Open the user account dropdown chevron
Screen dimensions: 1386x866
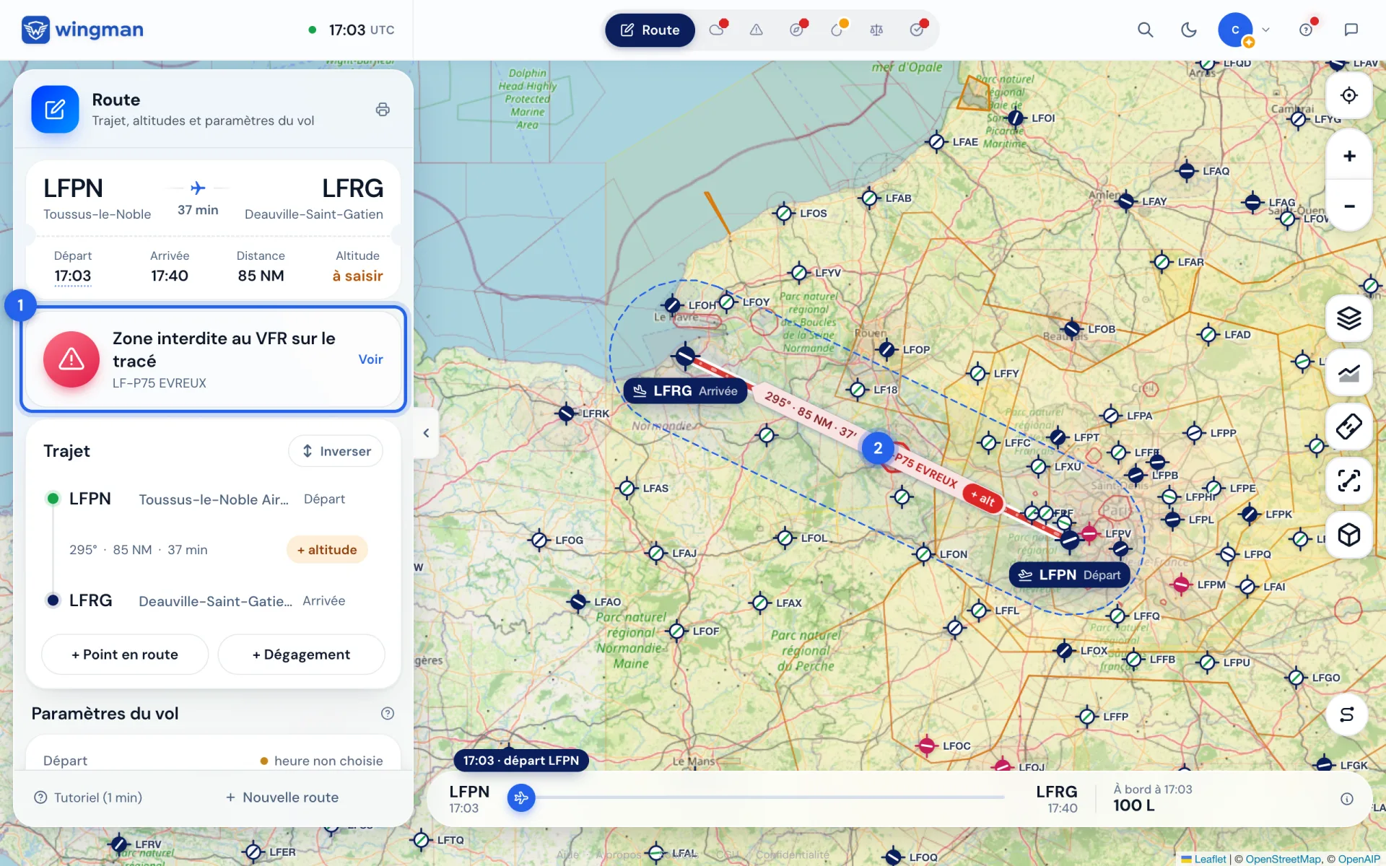pos(1265,30)
